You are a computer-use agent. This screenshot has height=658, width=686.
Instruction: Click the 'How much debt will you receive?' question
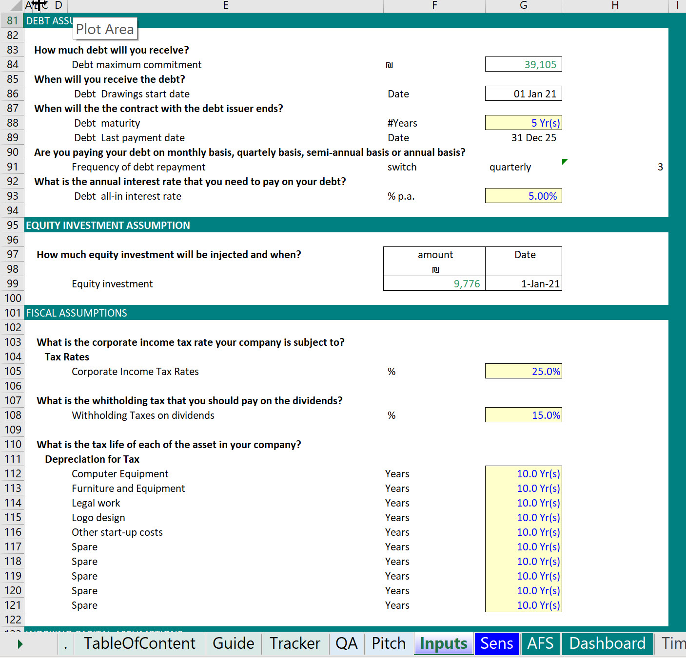pos(112,50)
